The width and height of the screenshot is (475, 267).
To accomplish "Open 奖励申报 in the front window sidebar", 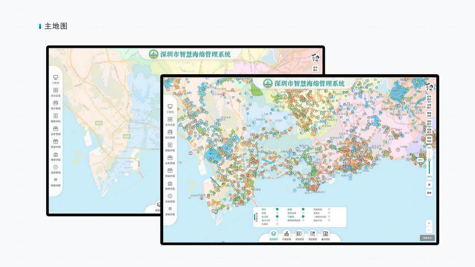I will (170, 172).
